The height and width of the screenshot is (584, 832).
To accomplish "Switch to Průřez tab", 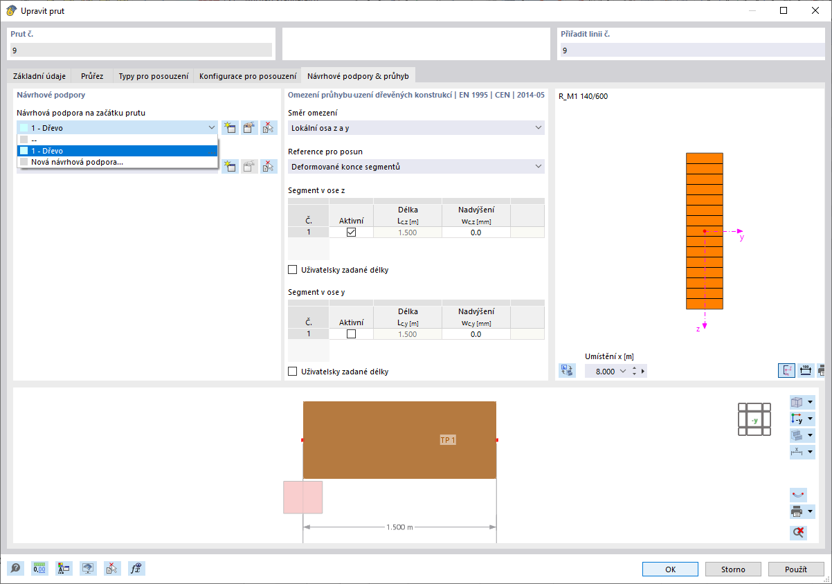I will click(x=92, y=76).
